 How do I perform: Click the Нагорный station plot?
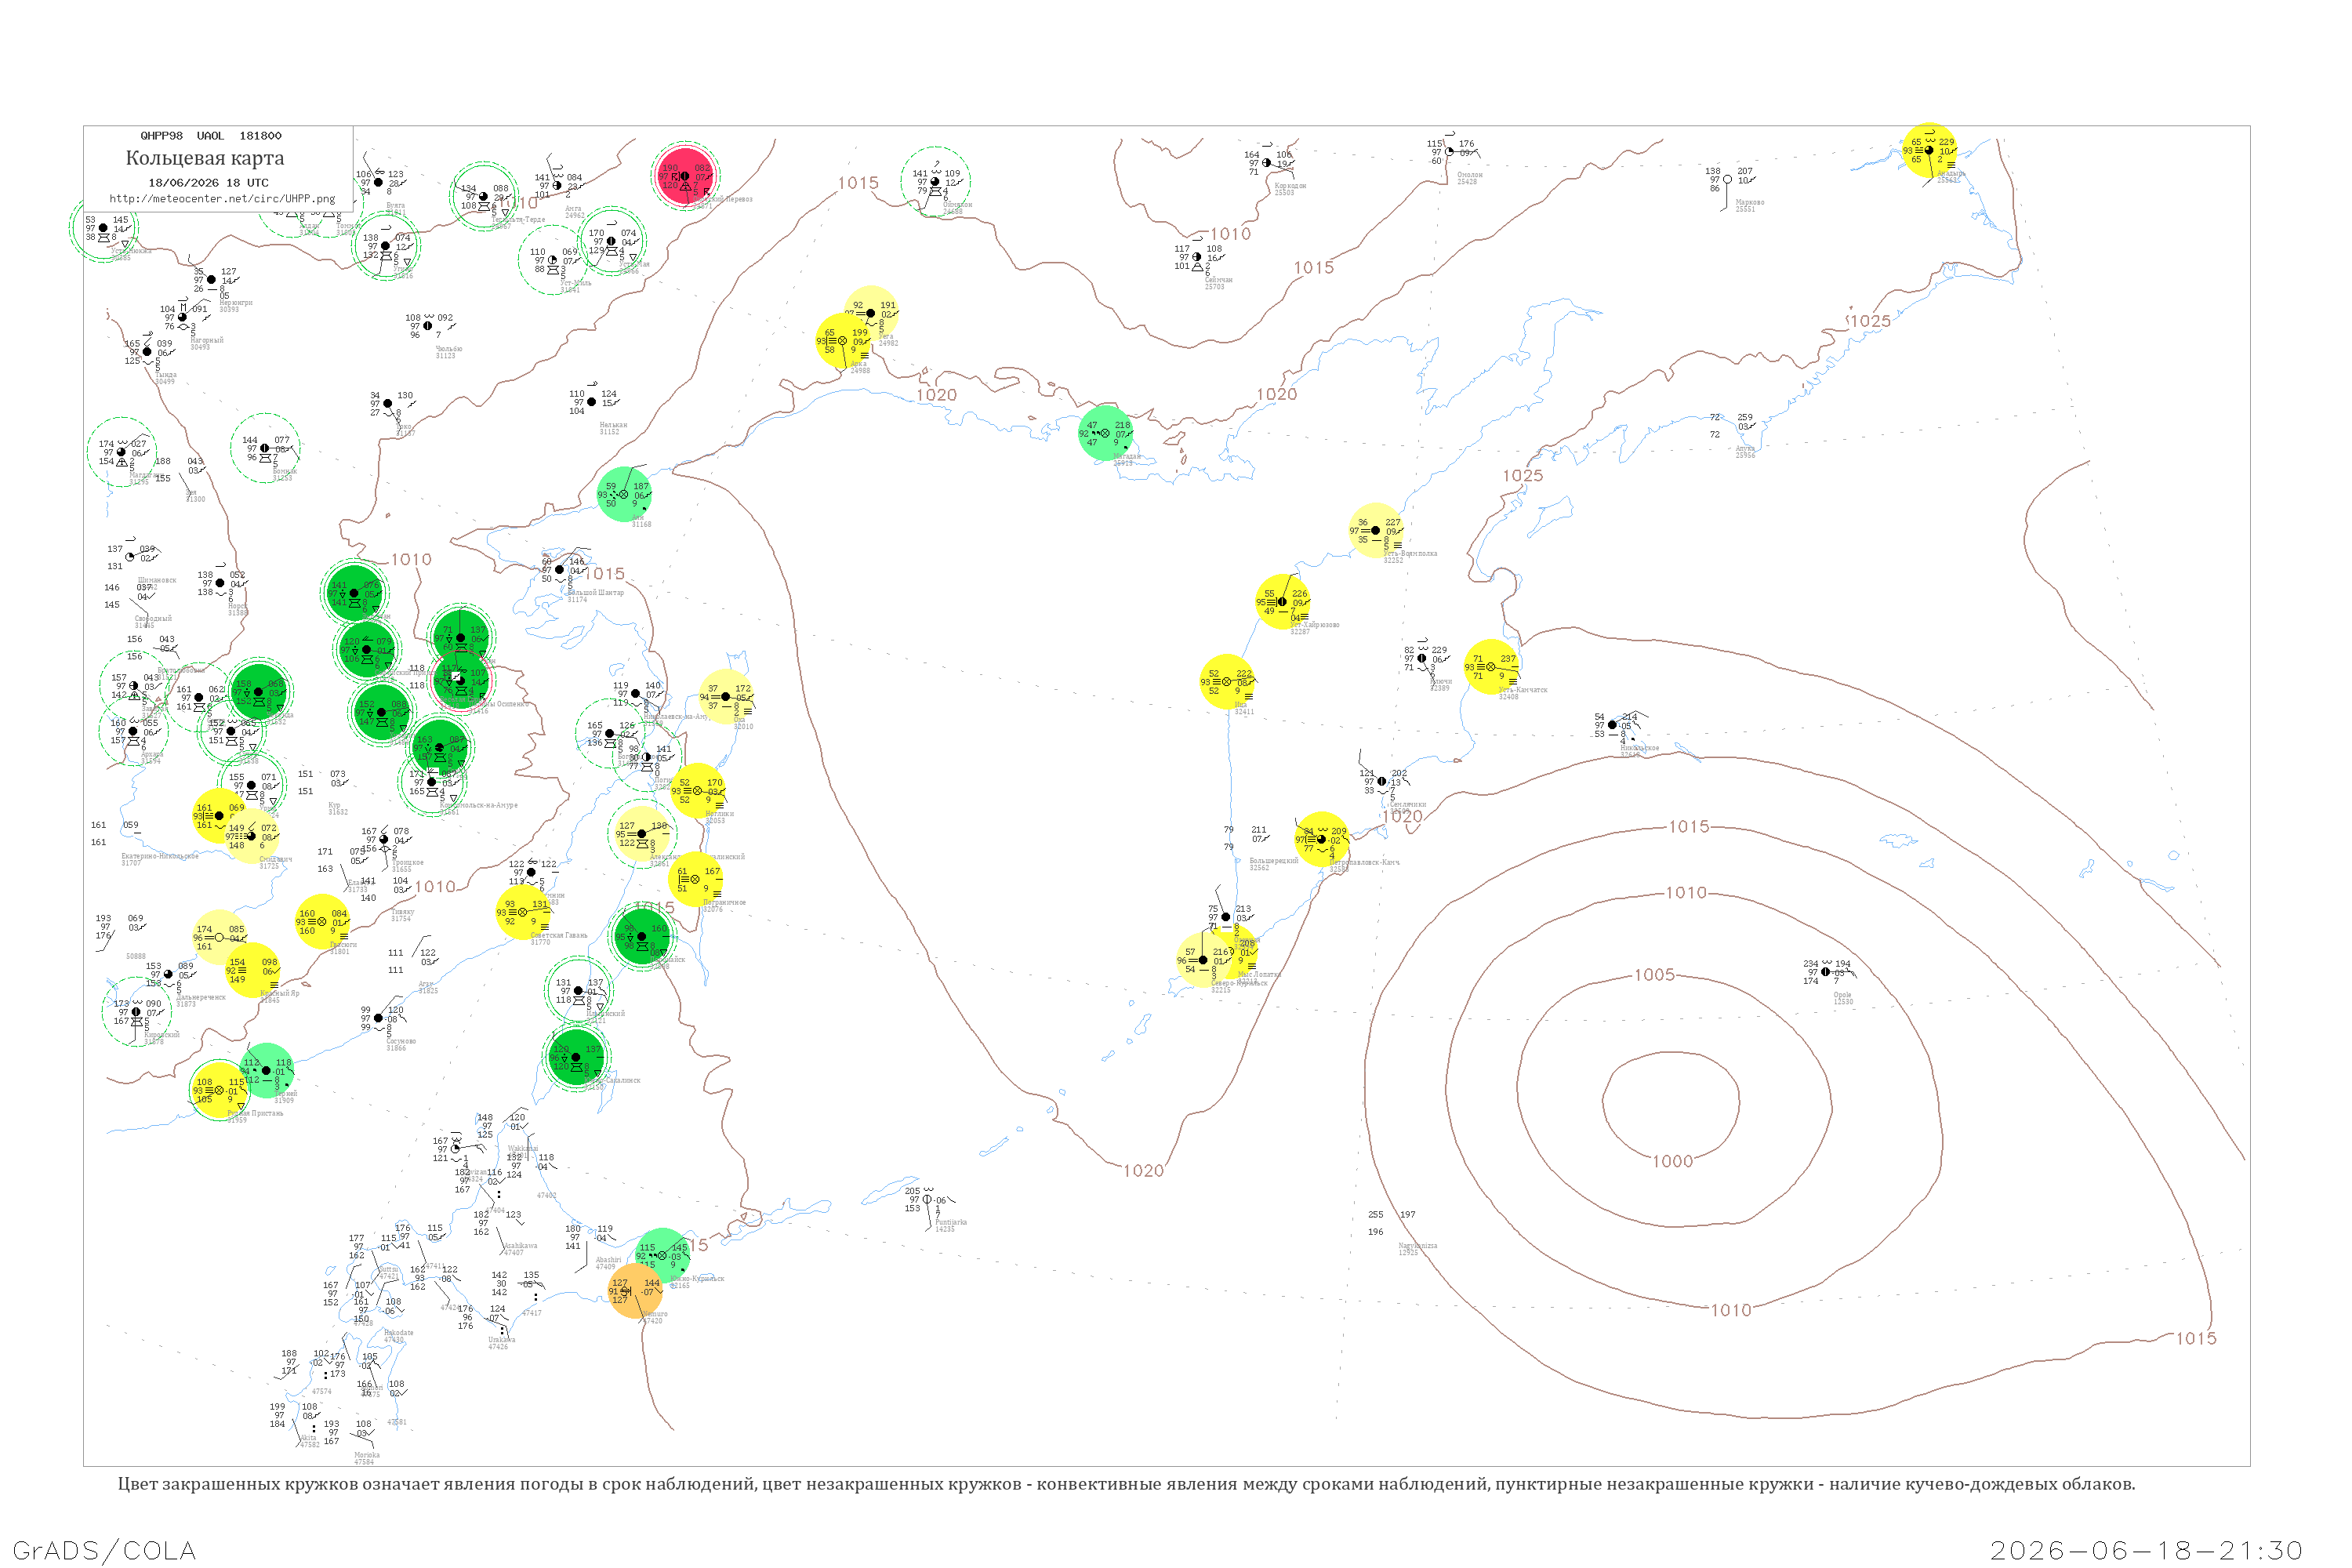[182, 317]
